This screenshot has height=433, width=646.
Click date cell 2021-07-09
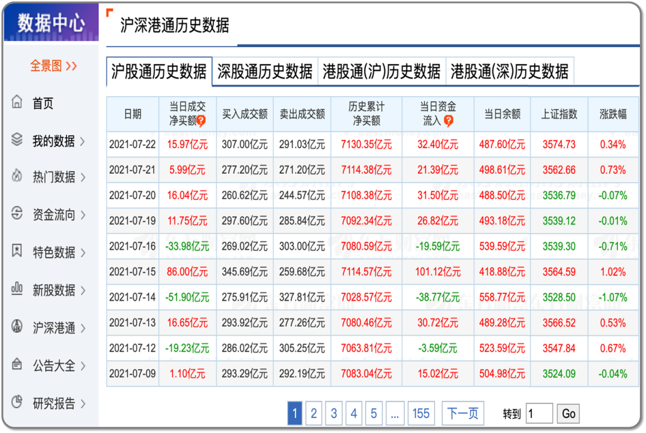133,374
